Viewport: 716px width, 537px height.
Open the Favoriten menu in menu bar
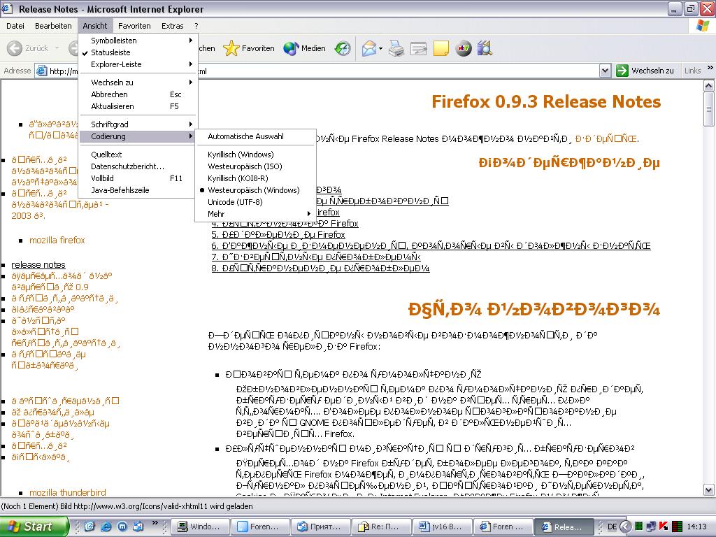click(134, 26)
